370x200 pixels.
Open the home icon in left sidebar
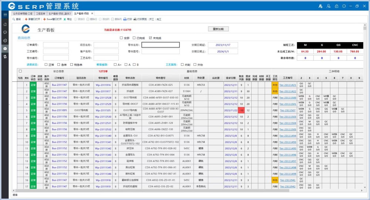coord(5,24)
